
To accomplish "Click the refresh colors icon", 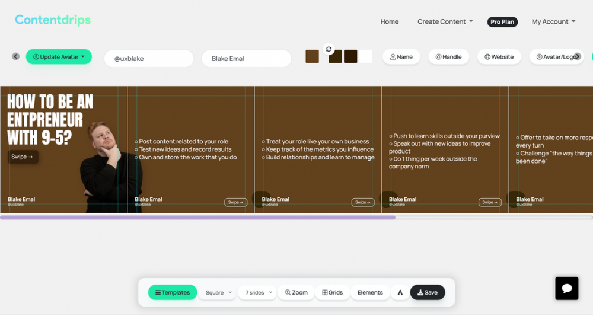I will (x=329, y=49).
